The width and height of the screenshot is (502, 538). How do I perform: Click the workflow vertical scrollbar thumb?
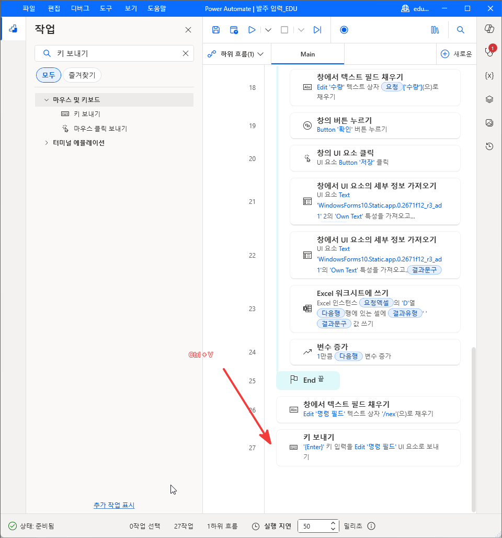(474, 429)
